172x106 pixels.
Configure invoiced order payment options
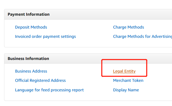click(45, 37)
